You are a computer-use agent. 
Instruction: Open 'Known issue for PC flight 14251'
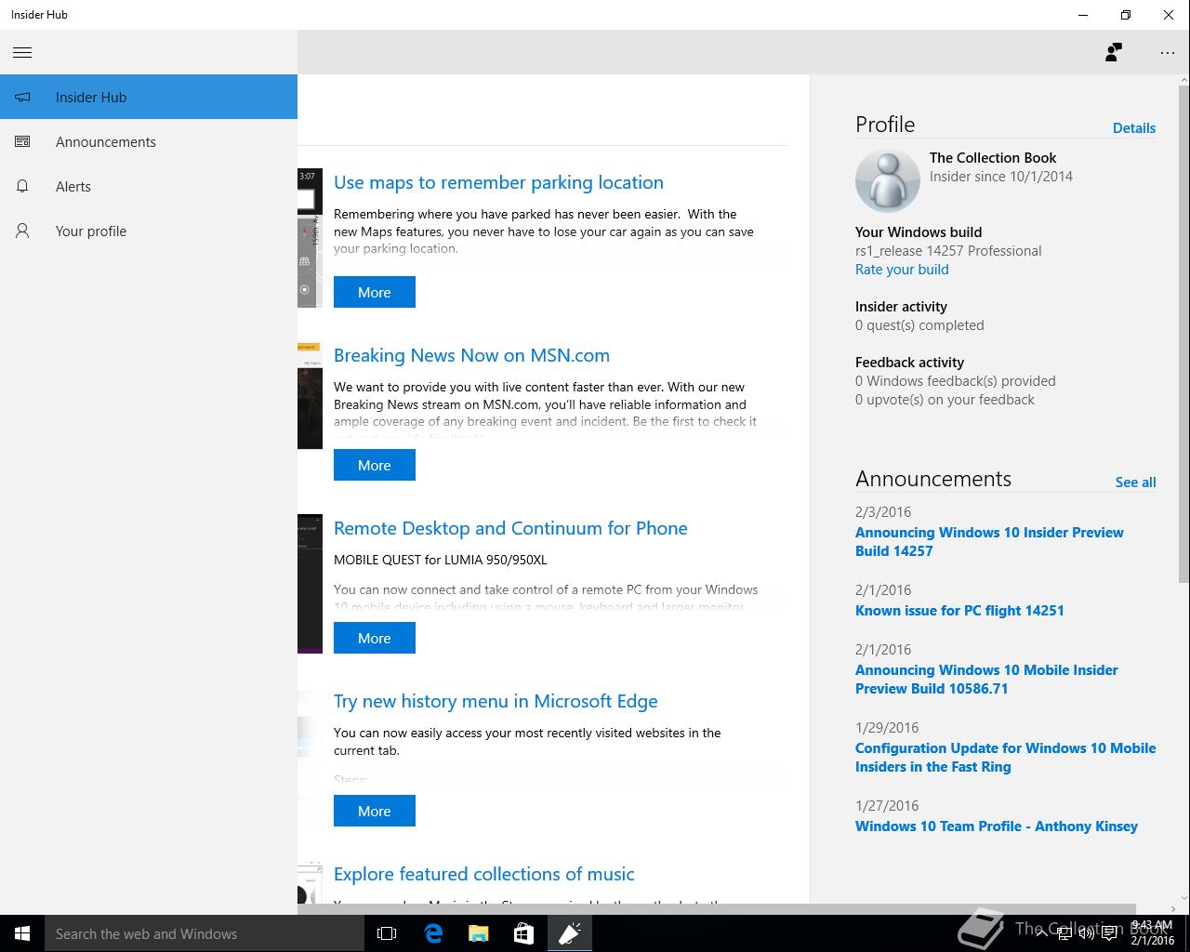(959, 611)
